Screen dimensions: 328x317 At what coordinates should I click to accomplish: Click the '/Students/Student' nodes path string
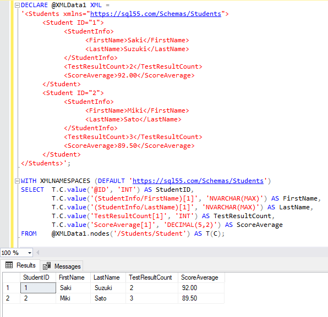(152, 233)
